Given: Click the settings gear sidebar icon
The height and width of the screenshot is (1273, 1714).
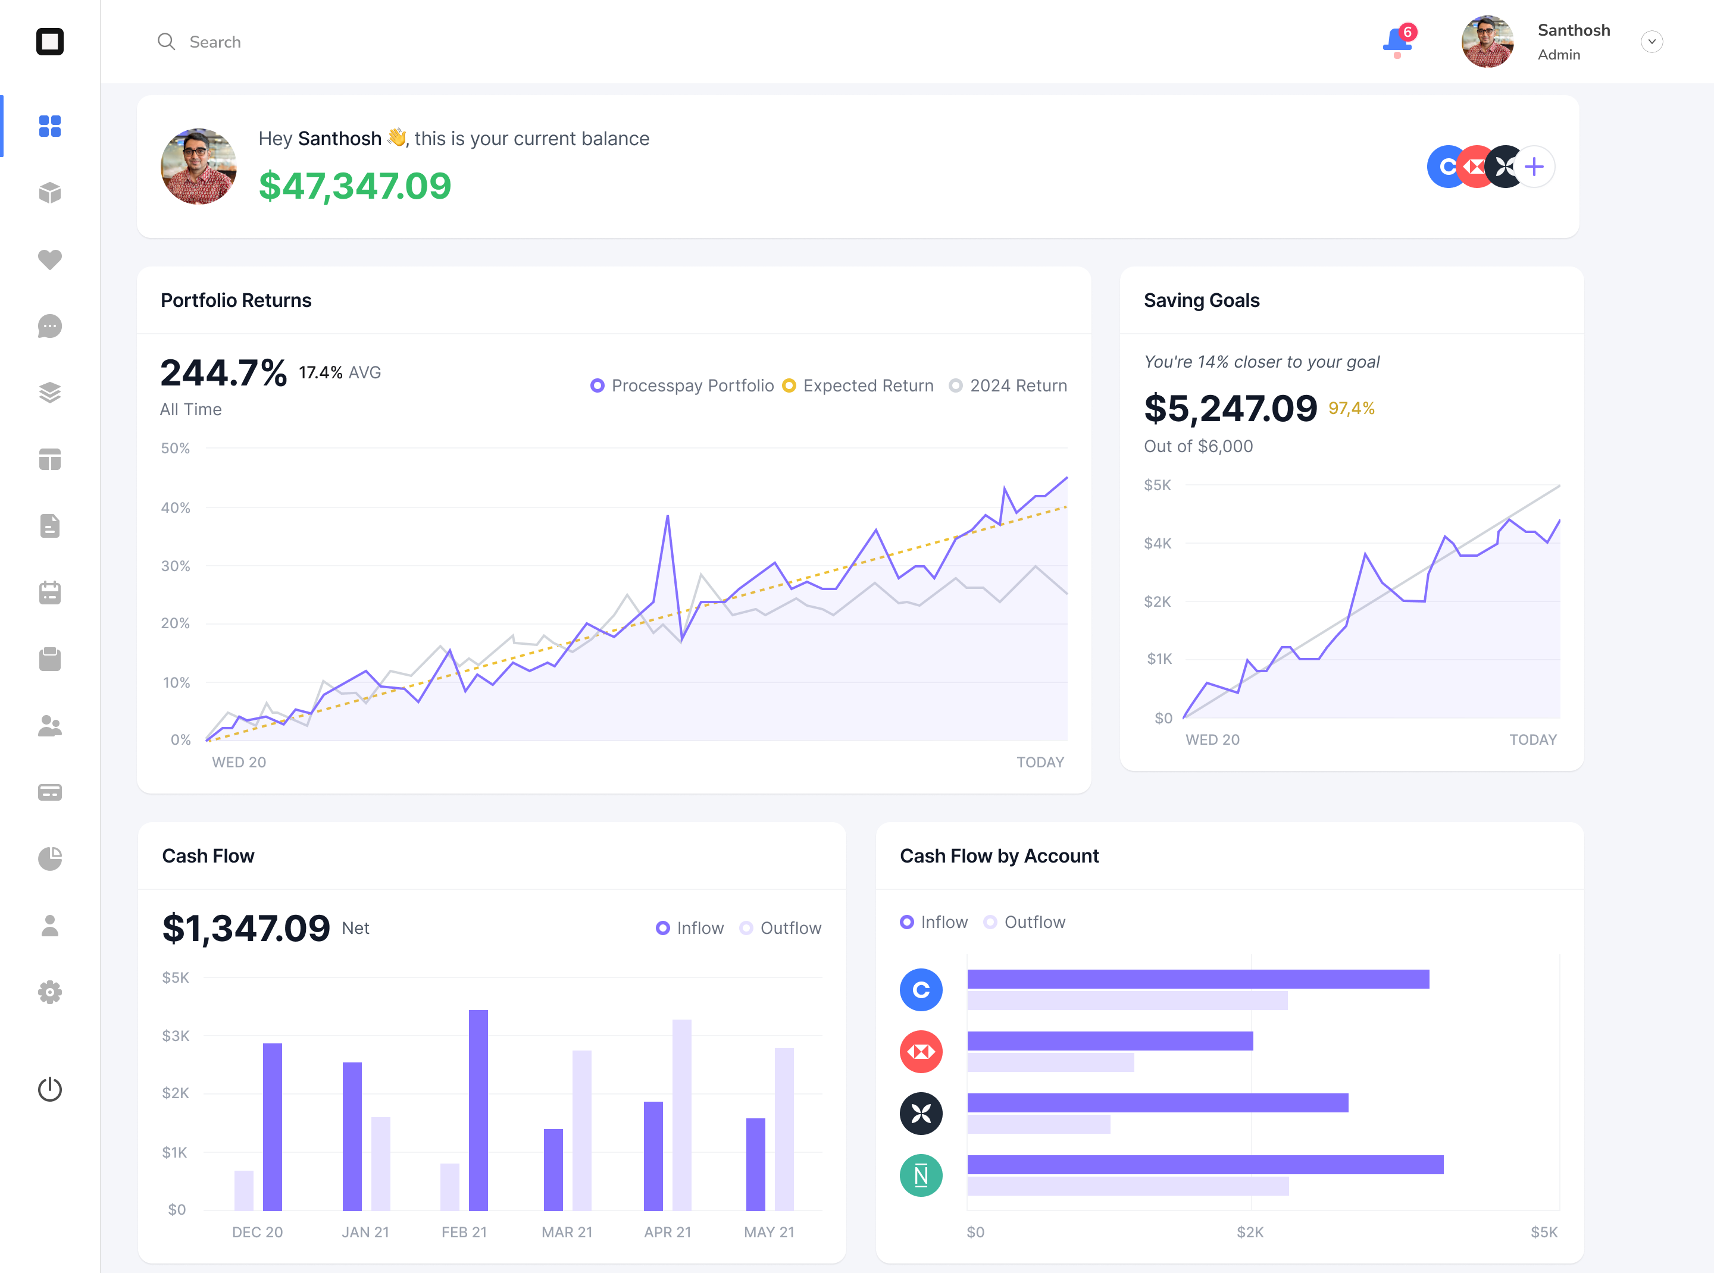Looking at the screenshot, I should 50,992.
